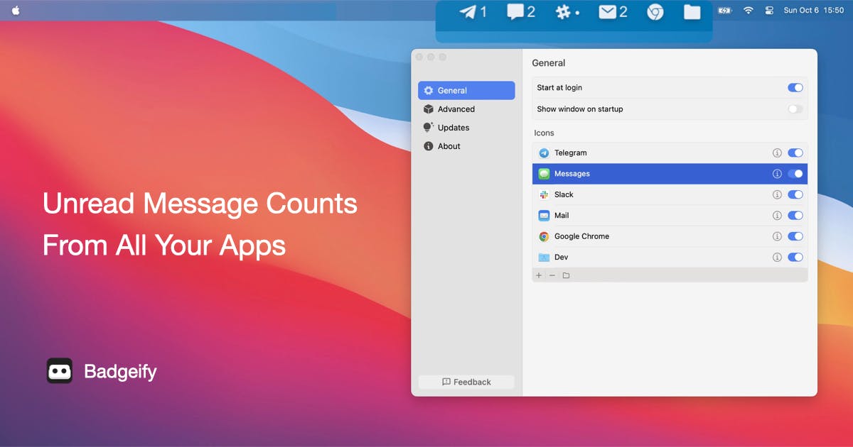Screen dimensions: 853x447
Task: Disable the Google Chrome icon switch
Action: [795, 236]
